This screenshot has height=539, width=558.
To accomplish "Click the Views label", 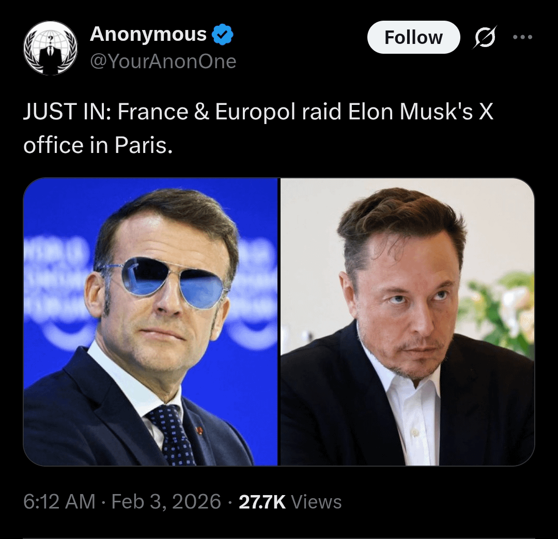I will [316, 502].
